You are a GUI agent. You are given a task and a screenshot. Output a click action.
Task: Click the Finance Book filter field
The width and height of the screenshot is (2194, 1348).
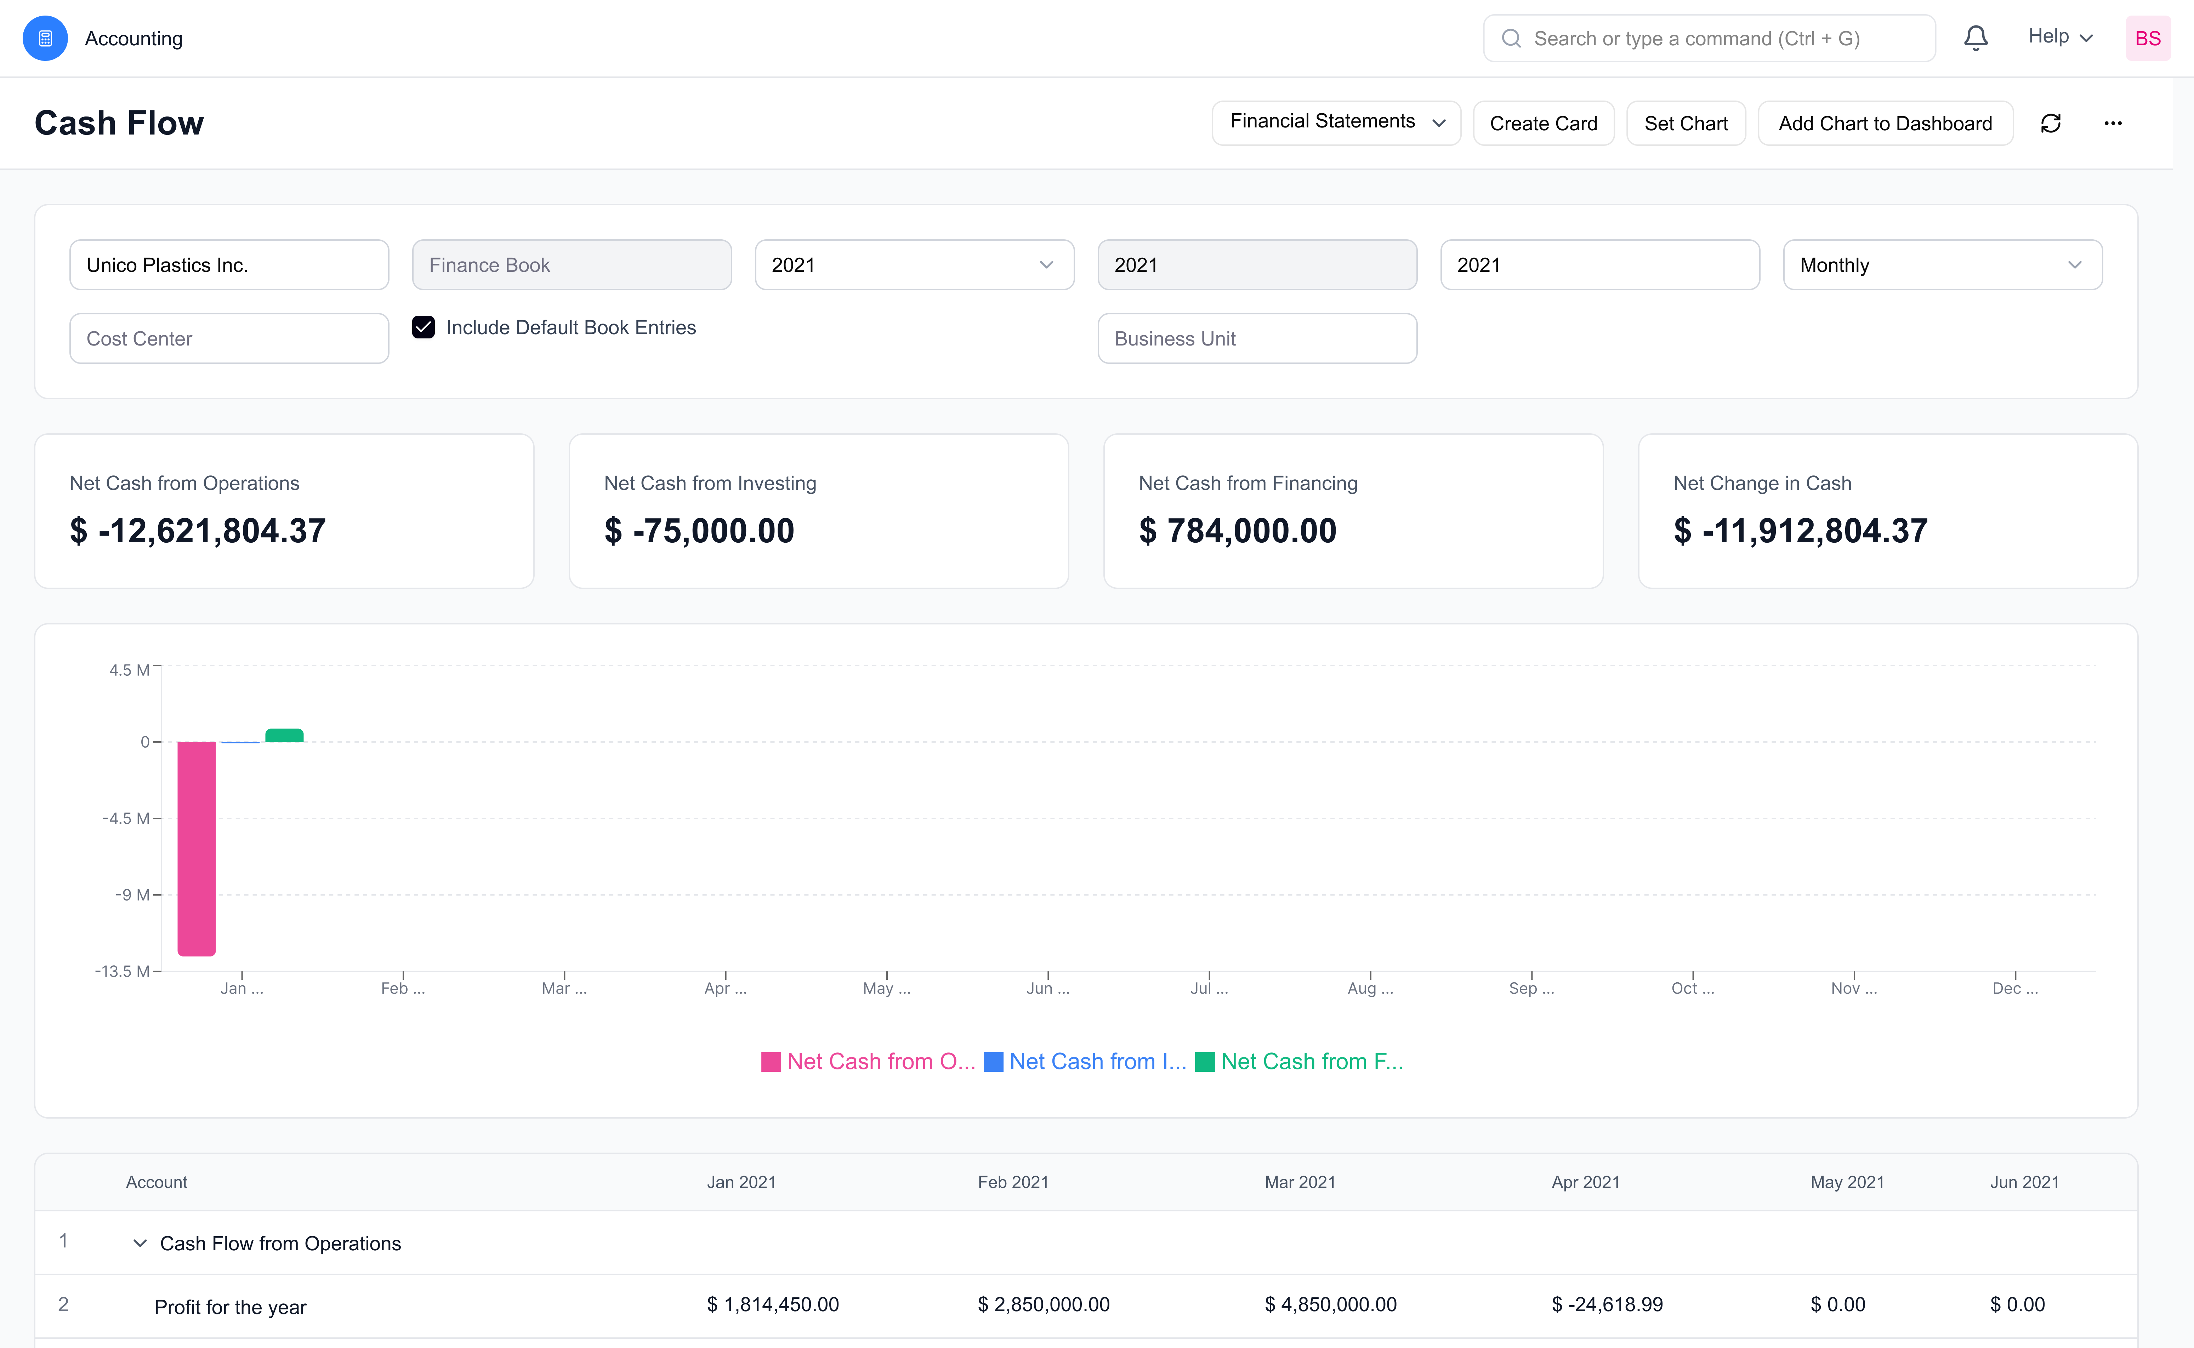point(572,265)
